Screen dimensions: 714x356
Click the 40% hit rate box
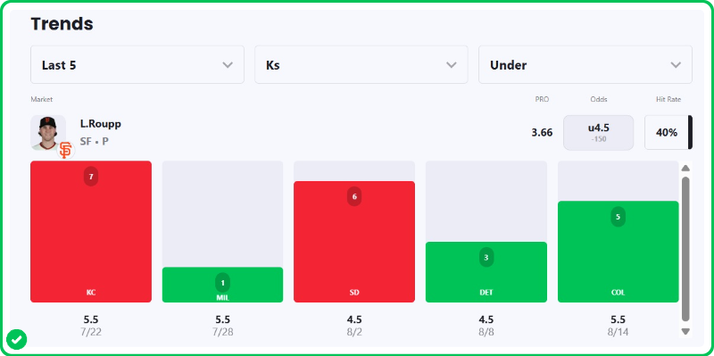pos(668,132)
